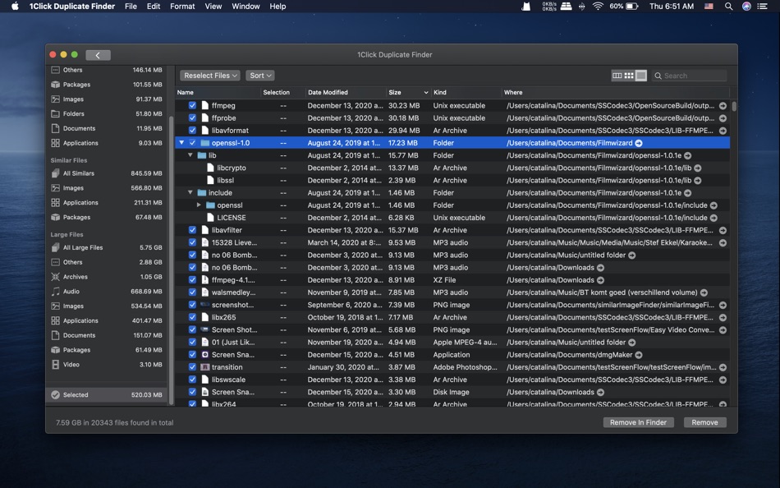This screenshot has width=780, height=488.
Task: Sort by the Name column header
Action: tap(218, 93)
